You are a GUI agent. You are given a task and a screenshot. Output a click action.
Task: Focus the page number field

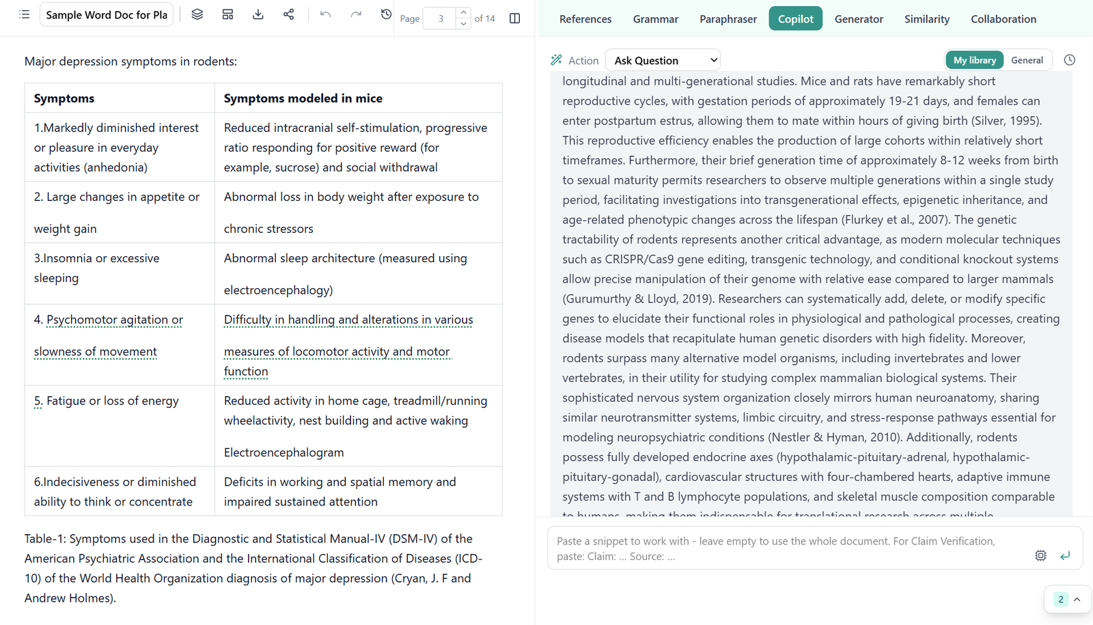click(441, 18)
